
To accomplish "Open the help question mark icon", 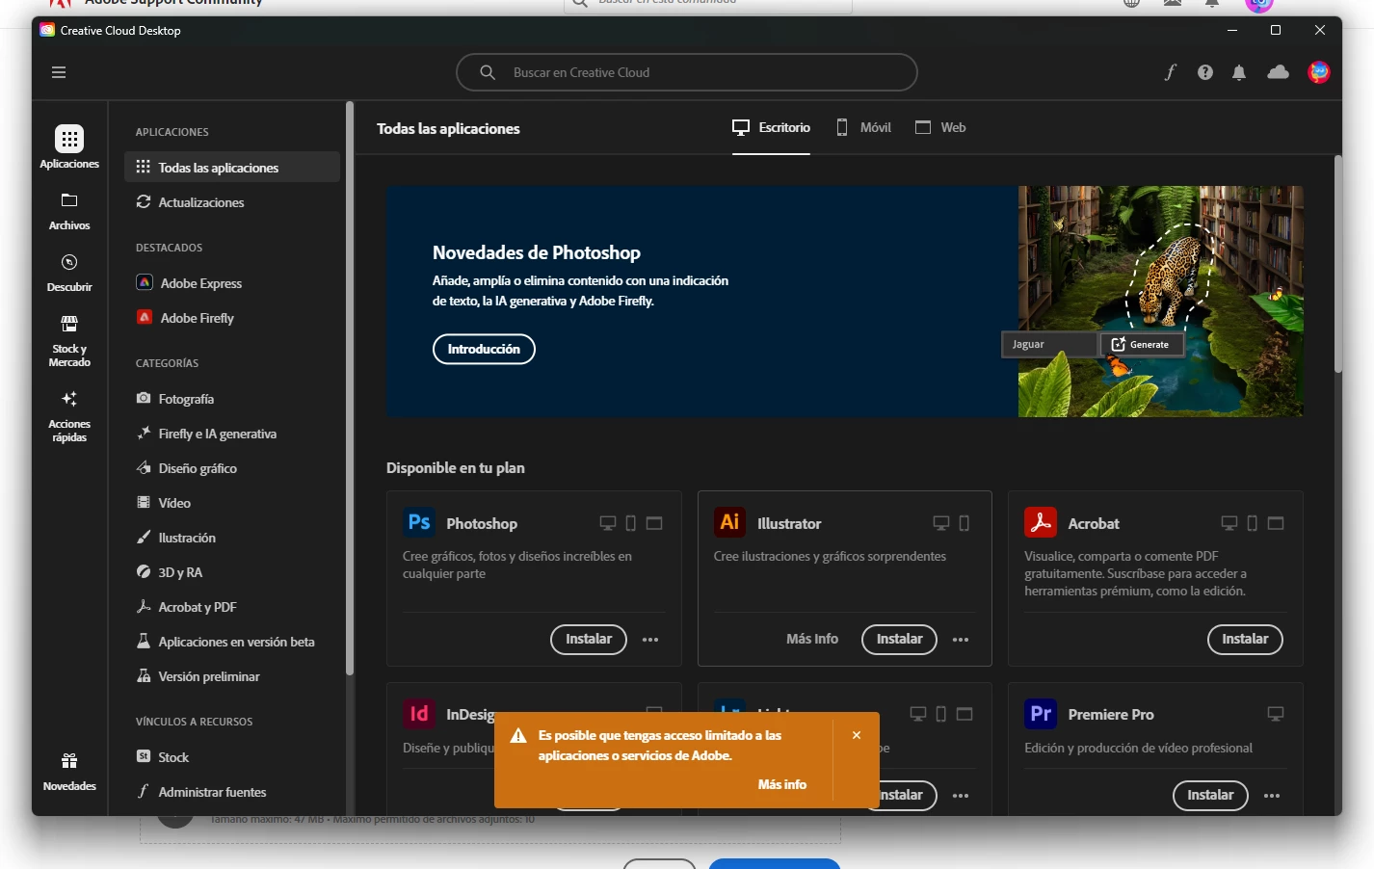I will click(1204, 72).
